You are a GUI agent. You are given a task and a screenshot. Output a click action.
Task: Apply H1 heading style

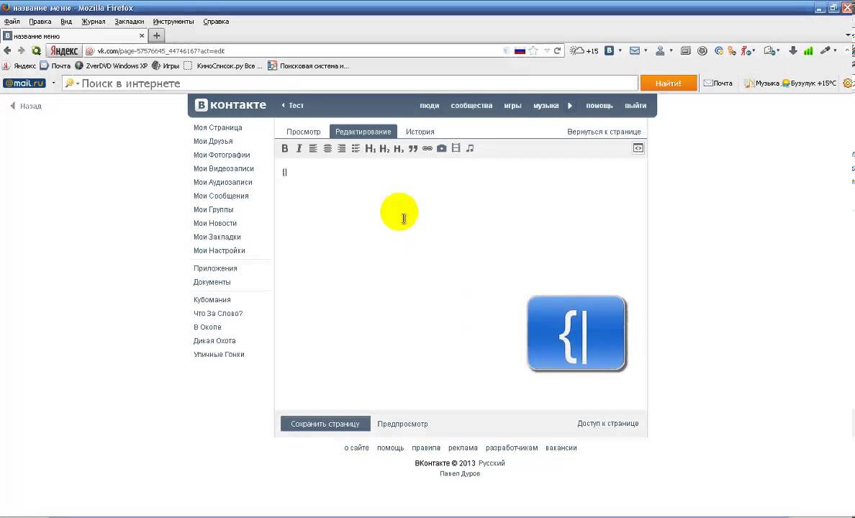pyautogui.click(x=370, y=148)
